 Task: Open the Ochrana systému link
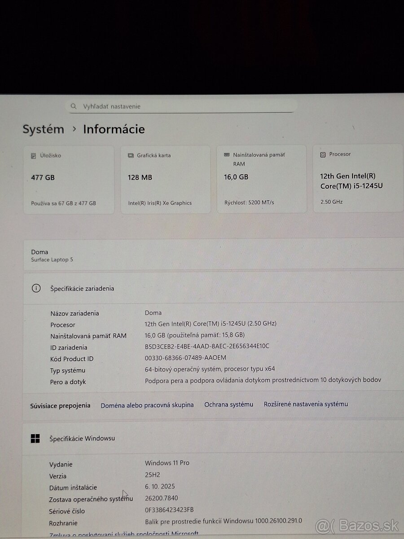point(229,404)
